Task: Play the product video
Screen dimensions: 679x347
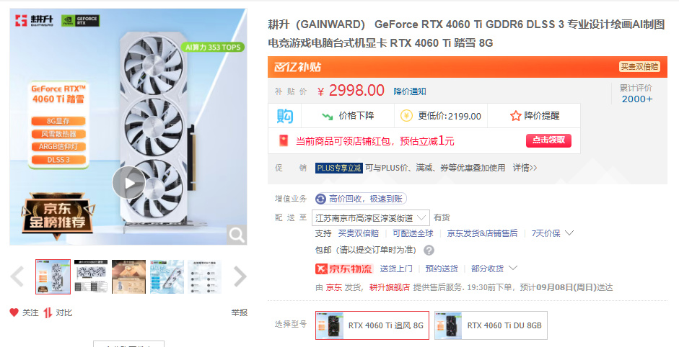Action: (129, 183)
